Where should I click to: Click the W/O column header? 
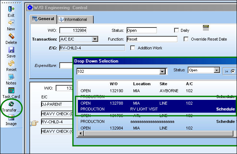114,84
